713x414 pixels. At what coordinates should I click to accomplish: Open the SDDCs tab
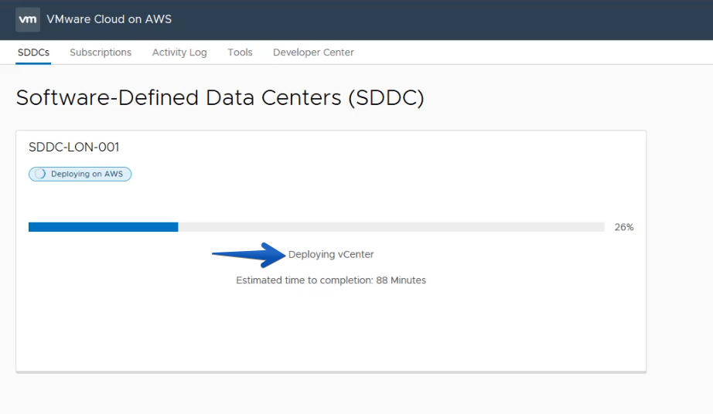[33, 53]
